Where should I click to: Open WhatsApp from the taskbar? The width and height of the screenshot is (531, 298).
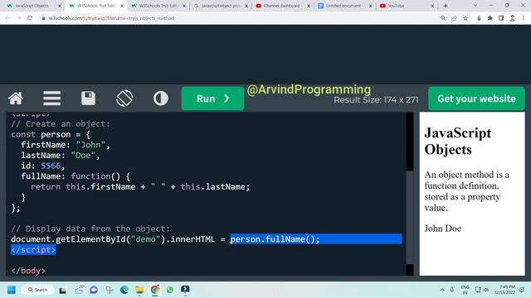[x=170, y=290]
